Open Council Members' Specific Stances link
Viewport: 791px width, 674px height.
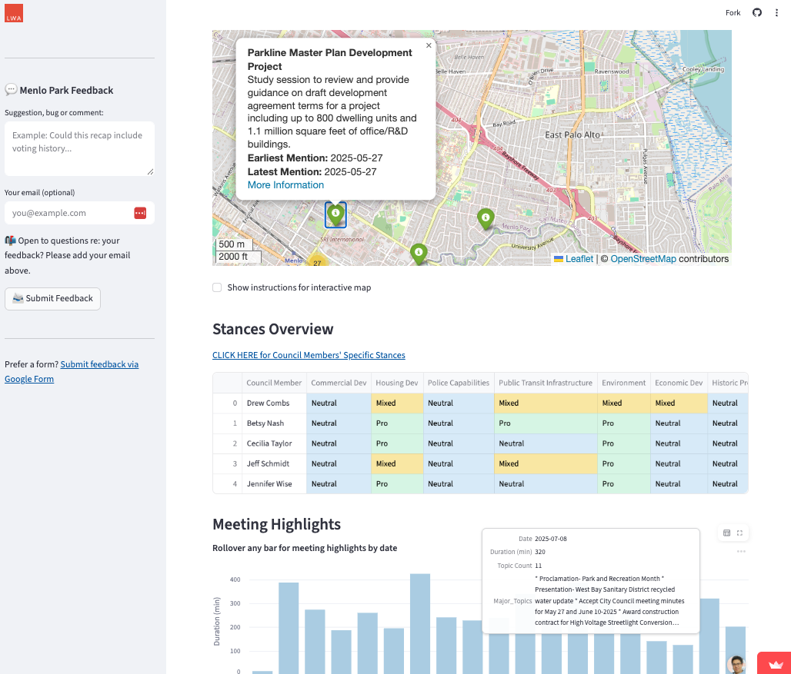click(309, 355)
